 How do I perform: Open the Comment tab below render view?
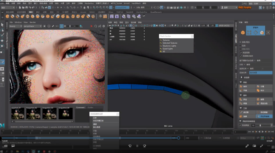click(80, 107)
